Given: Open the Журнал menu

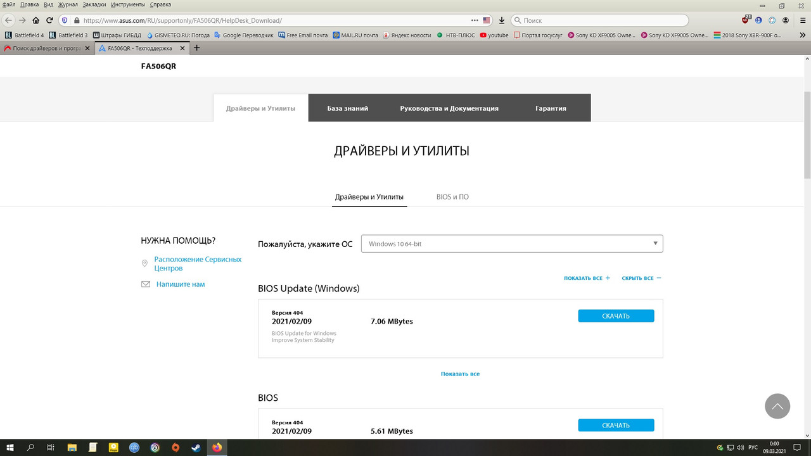Looking at the screenshot, I should (x=68, y=4).
